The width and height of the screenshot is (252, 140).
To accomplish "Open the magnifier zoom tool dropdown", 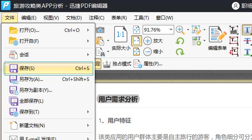I will (188, 30).
